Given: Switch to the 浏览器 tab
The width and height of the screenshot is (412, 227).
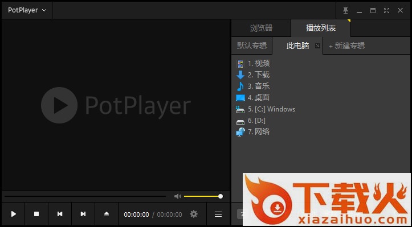Looking at the screenshot, I should (261, 28).
